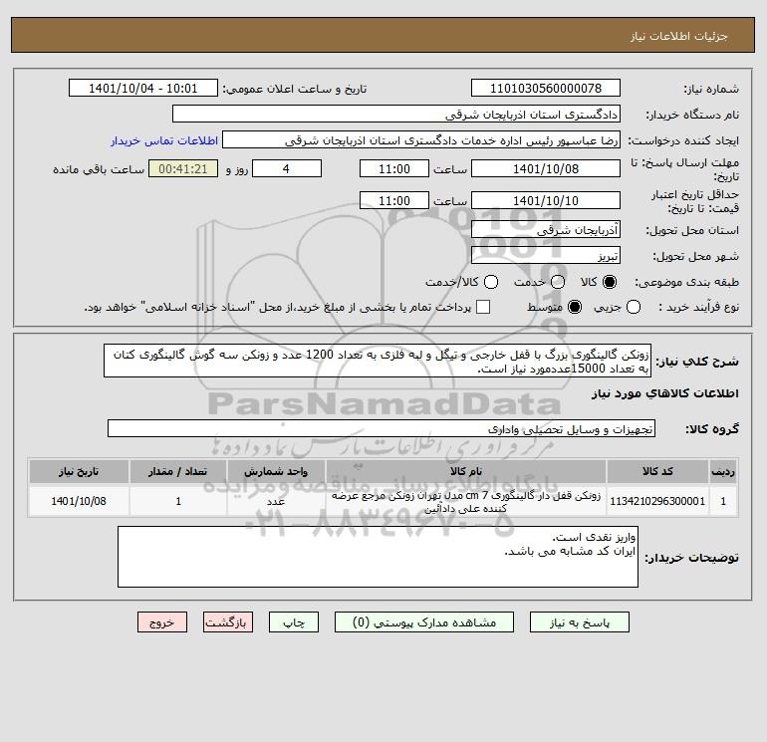The width and height of the screenshot is (767, 742).
Task: Click item code cell 1134210296300001
Action: coord(657,501)
